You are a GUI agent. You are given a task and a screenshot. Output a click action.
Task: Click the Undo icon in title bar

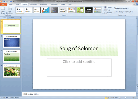7,1
